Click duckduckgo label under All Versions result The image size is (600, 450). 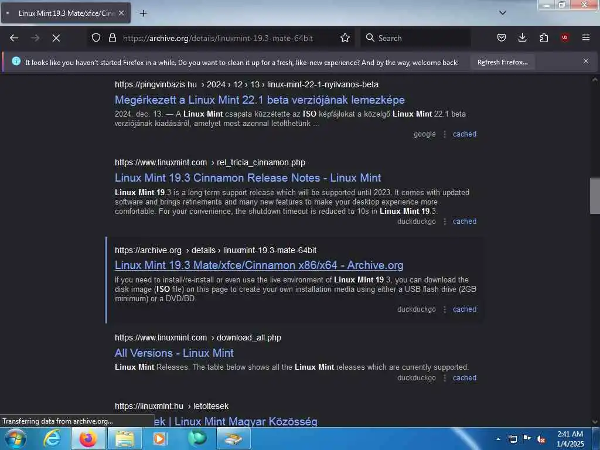point(417,378)
